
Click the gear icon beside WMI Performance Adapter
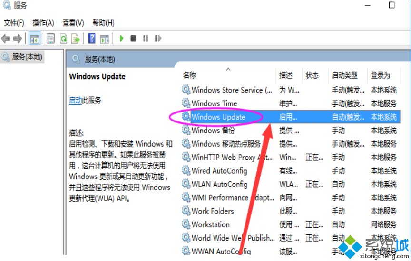(x=186, y=197)
